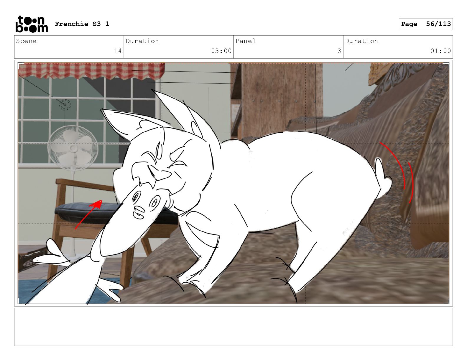Click the scene Duration value 03:00

coord(221,51)
